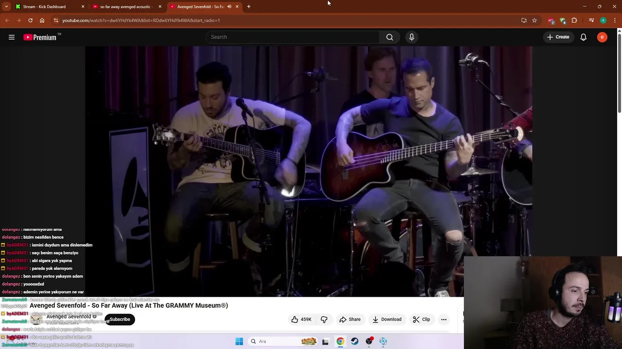Start voice search with microphone icon

coord(412,37)
